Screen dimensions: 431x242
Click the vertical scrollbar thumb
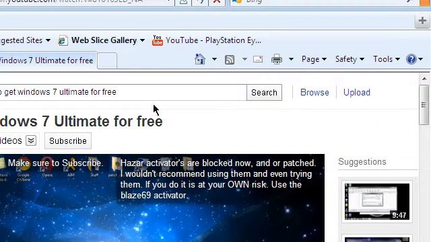[x=424, y=105]
